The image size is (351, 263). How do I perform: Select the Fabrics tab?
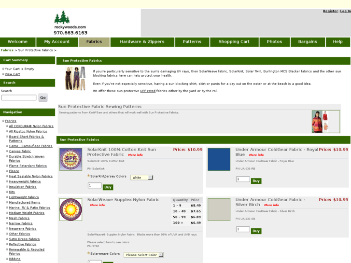tap(94, 42)
